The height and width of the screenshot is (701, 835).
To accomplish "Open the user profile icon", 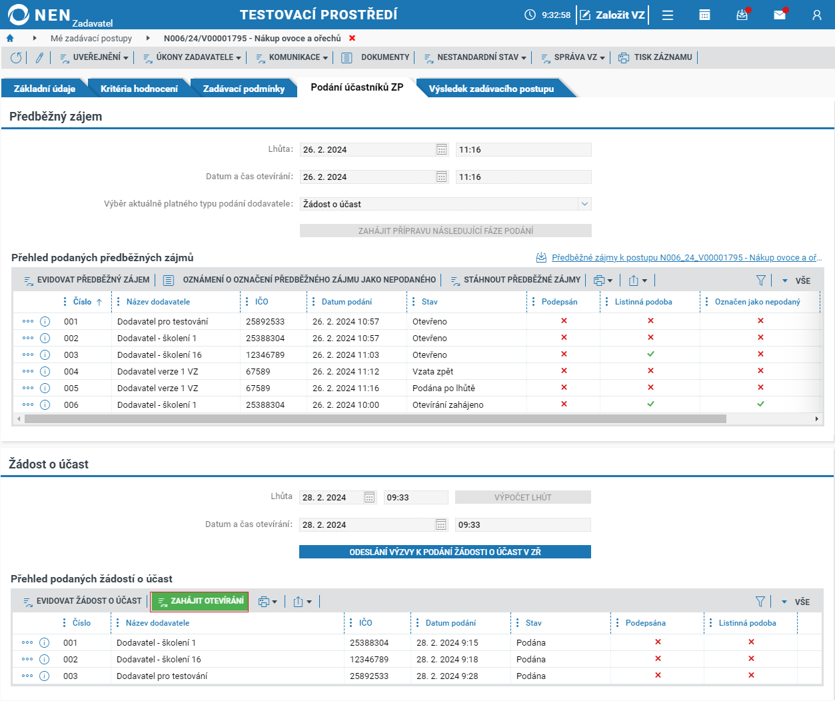I will 816,15.
